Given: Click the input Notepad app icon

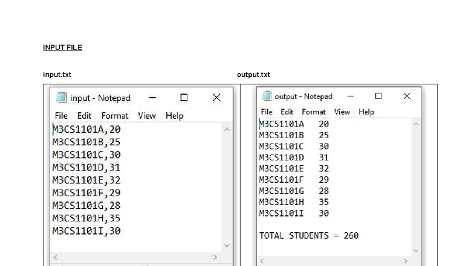Looking at the screenshot, I should (61, 98).
